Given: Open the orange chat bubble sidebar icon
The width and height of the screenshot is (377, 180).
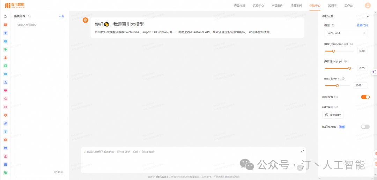Looking at the screenshot, I should click(x=5, y=25).
